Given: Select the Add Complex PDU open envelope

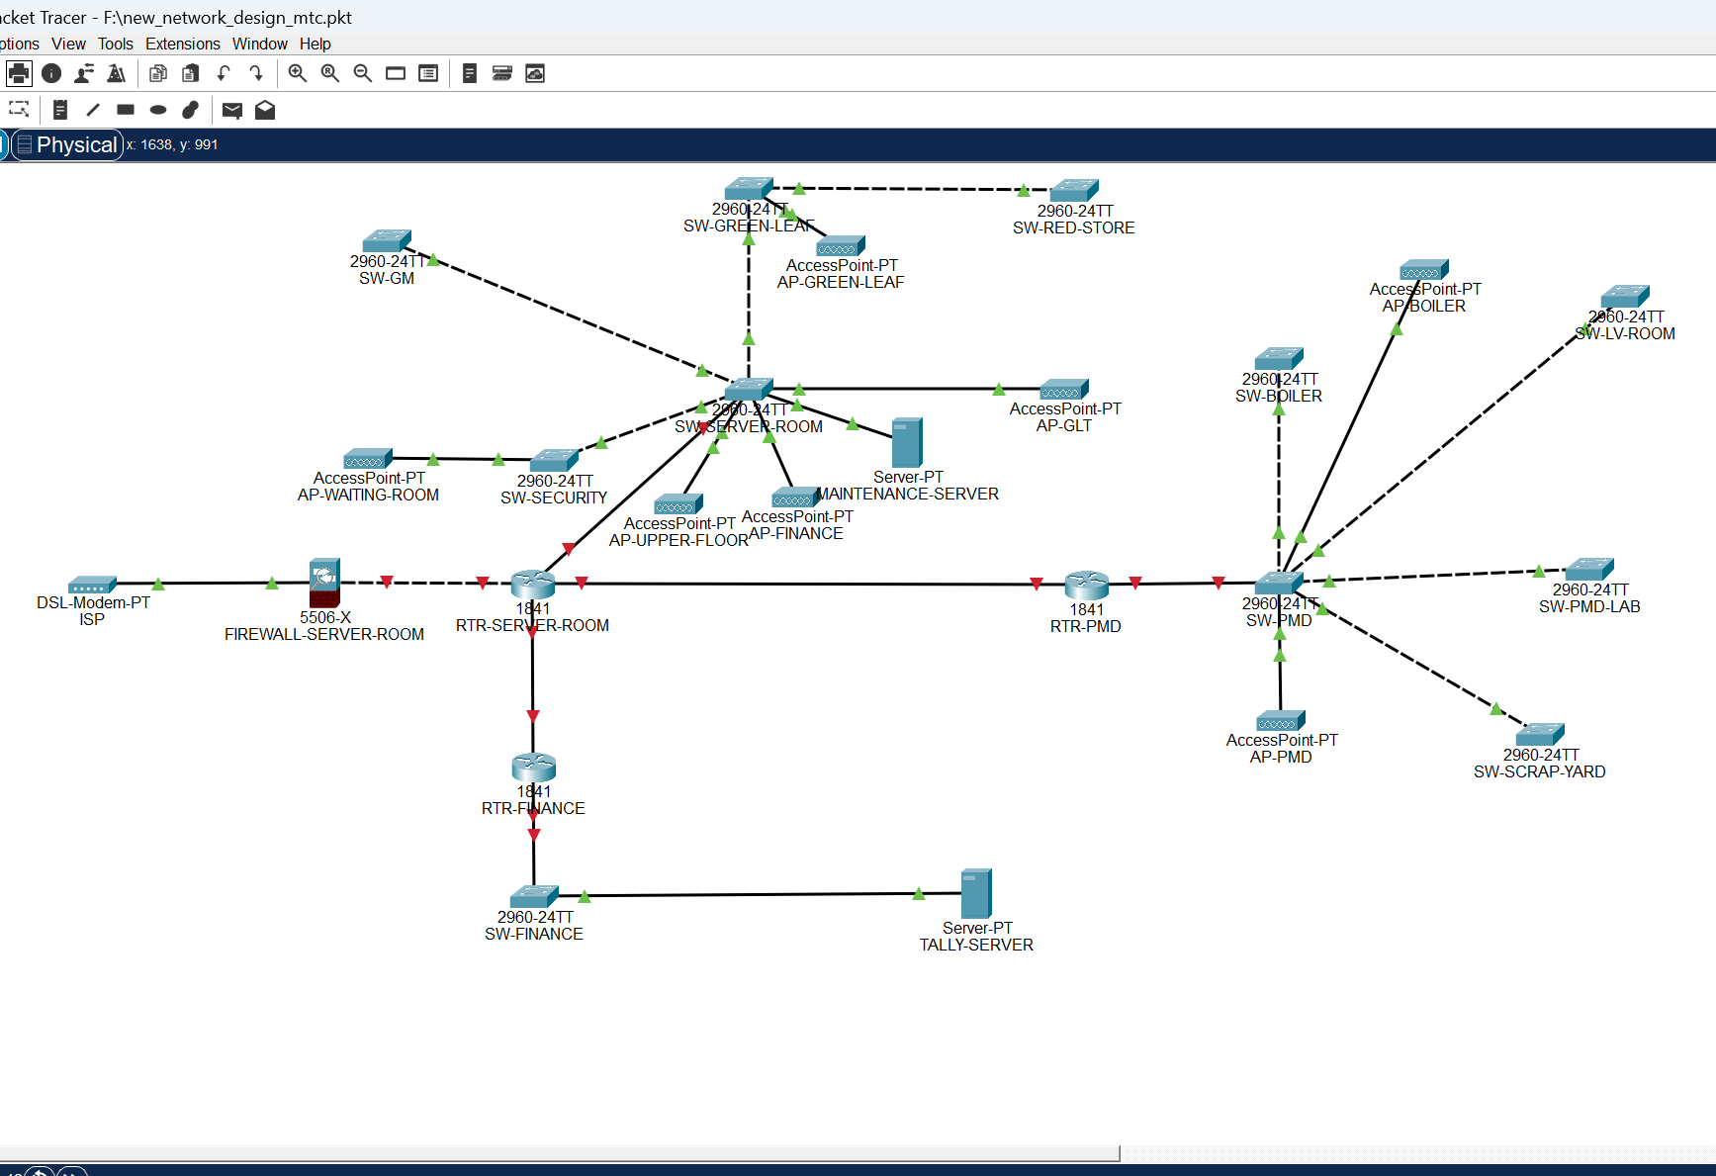Looking at the screenshot, I should (265, 110).
